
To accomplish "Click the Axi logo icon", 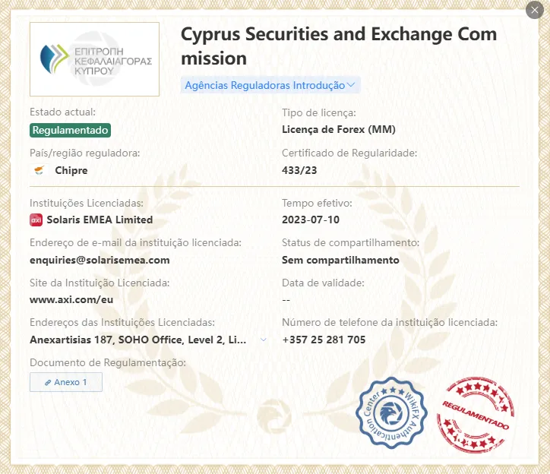I will (x=36, y=220).
